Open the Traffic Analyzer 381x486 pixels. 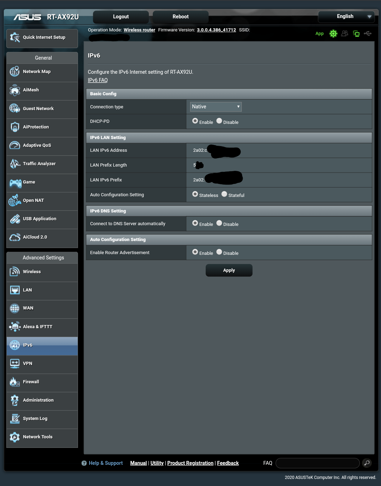coord(39,164)
